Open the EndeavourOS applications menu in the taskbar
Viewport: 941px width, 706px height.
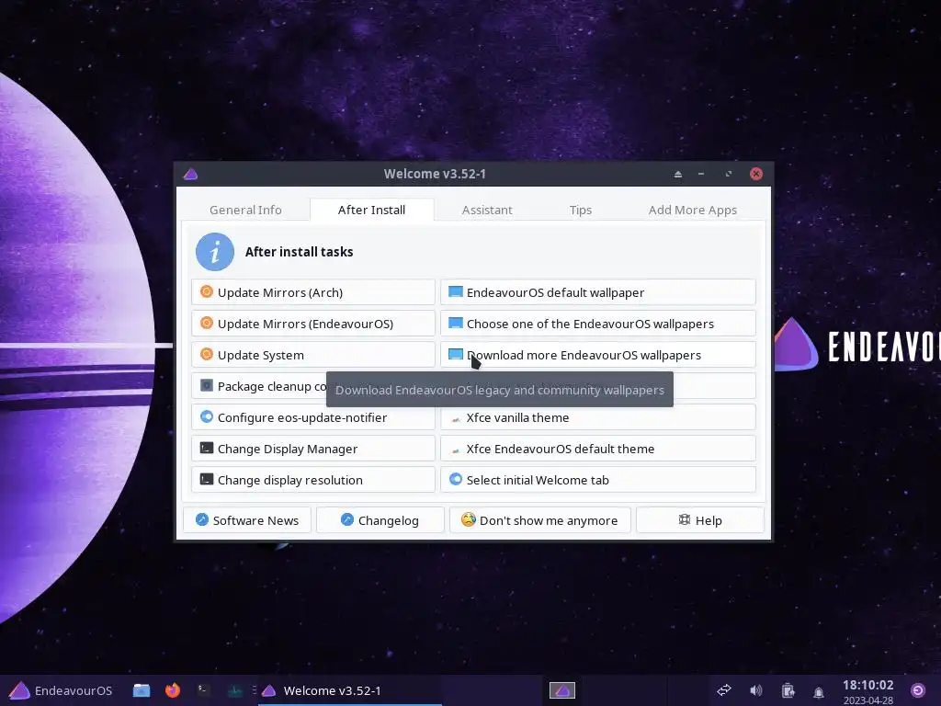[x=62, y=690]
